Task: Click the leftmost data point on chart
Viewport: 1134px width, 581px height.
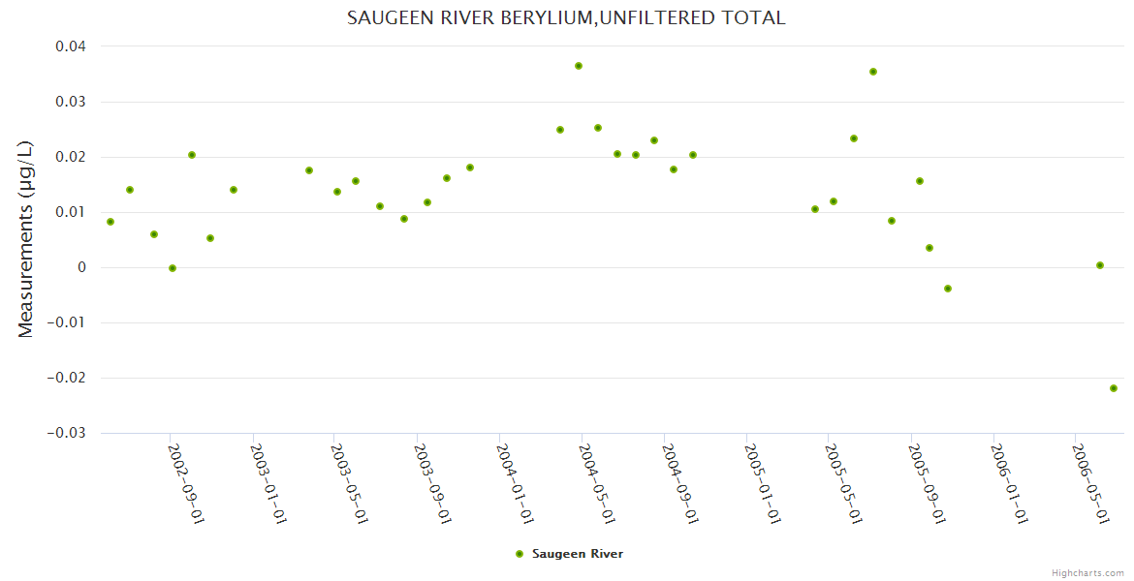Action: click(110, 222)
